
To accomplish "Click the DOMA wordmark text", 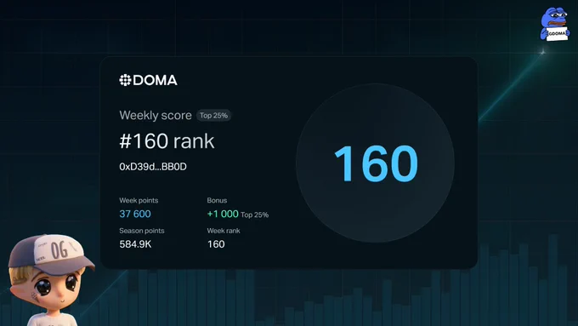I will tap(156, 80).
